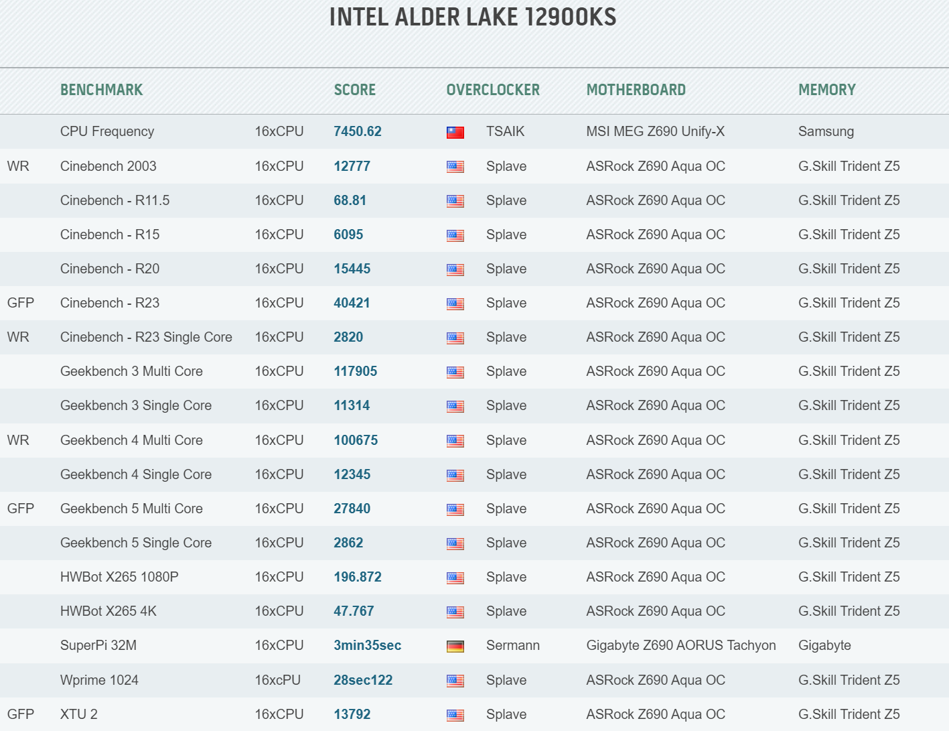The image size is (949, 731).
Task: Click GFP label beside XTU 2
Action: coord(20,714)
